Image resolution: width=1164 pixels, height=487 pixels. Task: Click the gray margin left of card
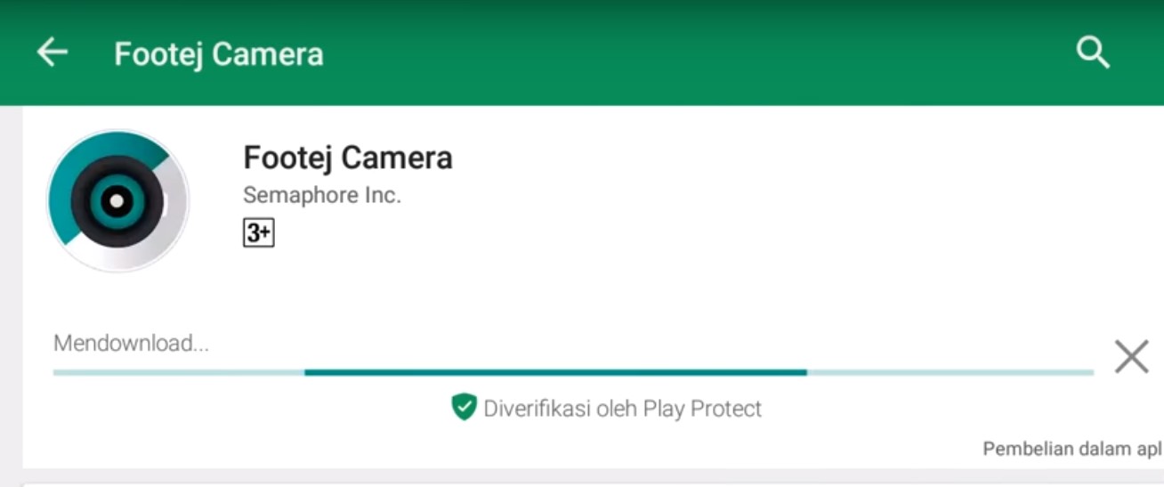click(11, 294)
